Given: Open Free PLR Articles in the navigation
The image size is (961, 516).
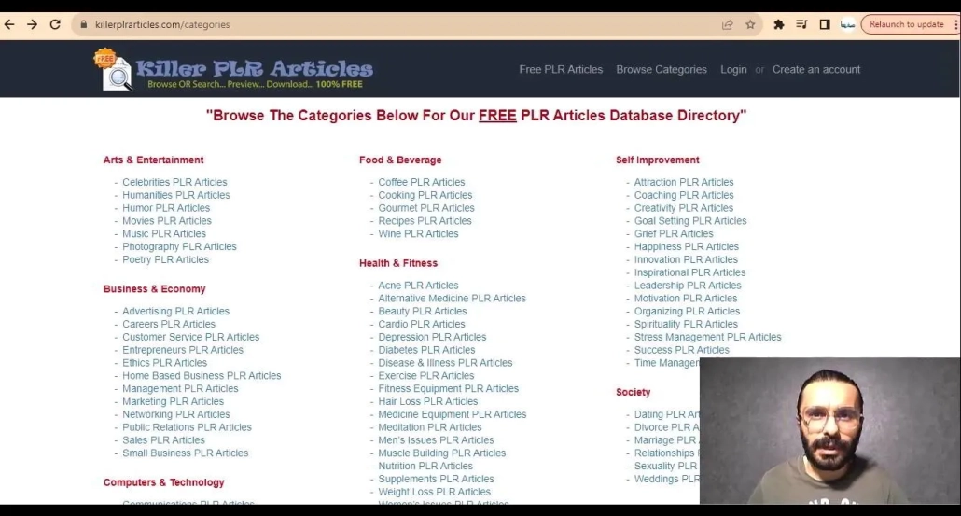Looking at the screenshot, I should [x=561, y=70].
